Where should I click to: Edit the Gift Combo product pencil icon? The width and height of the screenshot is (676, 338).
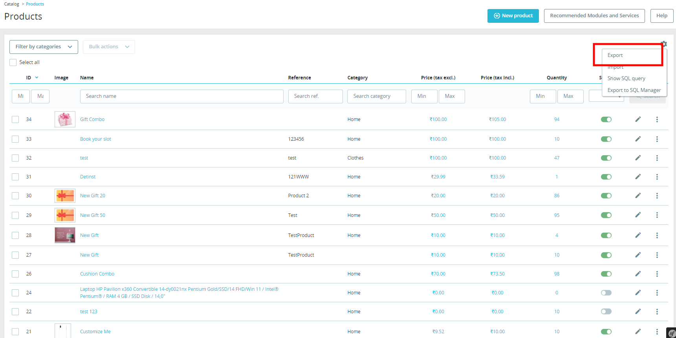(x=638, y=119)
